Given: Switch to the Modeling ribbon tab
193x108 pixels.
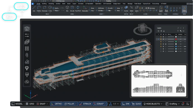Looking at the screenshot, I should [x=51, y=4].
